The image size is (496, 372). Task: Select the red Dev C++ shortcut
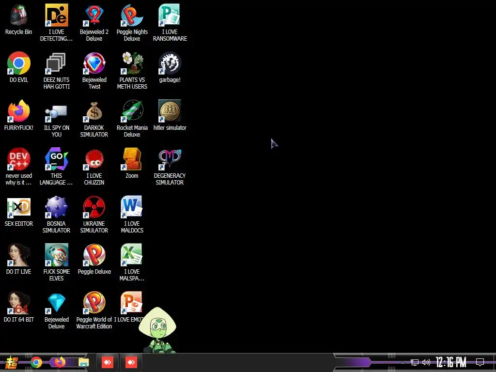click(x=19, y=159)
